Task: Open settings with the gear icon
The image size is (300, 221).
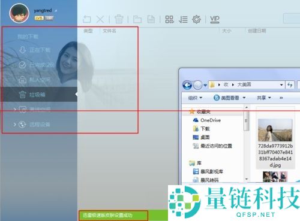Action: click(196, 19)
